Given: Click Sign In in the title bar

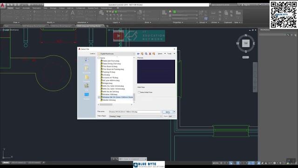Looking at the screenshot, I should [246, 5].
